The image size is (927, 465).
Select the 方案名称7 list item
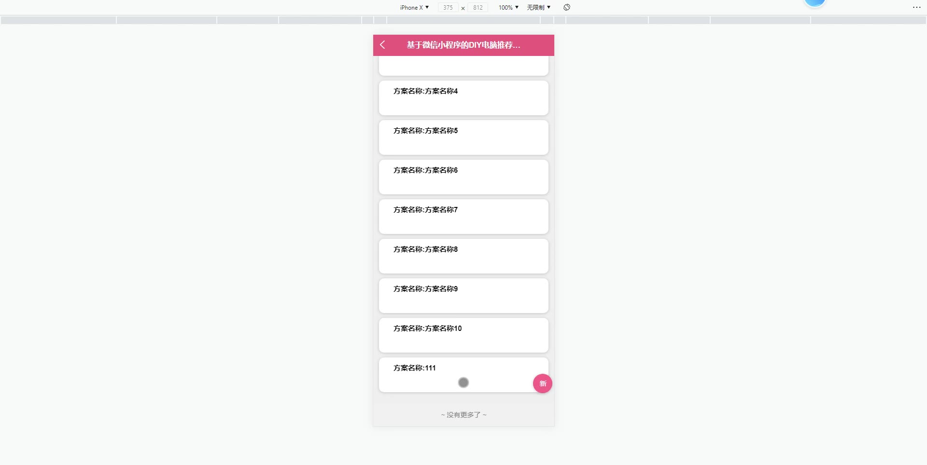pyautogui.click(x=463, y=217)
